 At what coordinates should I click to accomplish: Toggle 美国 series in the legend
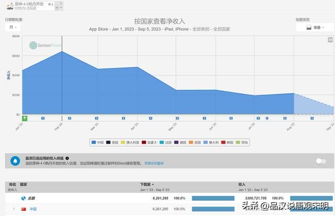113,143
